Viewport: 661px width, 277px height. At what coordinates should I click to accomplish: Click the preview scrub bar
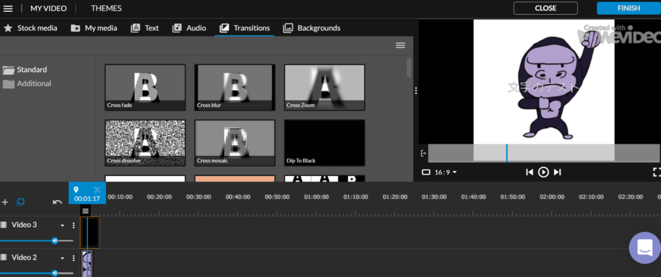pos(544,153)
